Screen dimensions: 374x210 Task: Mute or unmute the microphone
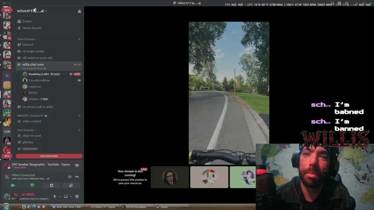tap(54, 197)
